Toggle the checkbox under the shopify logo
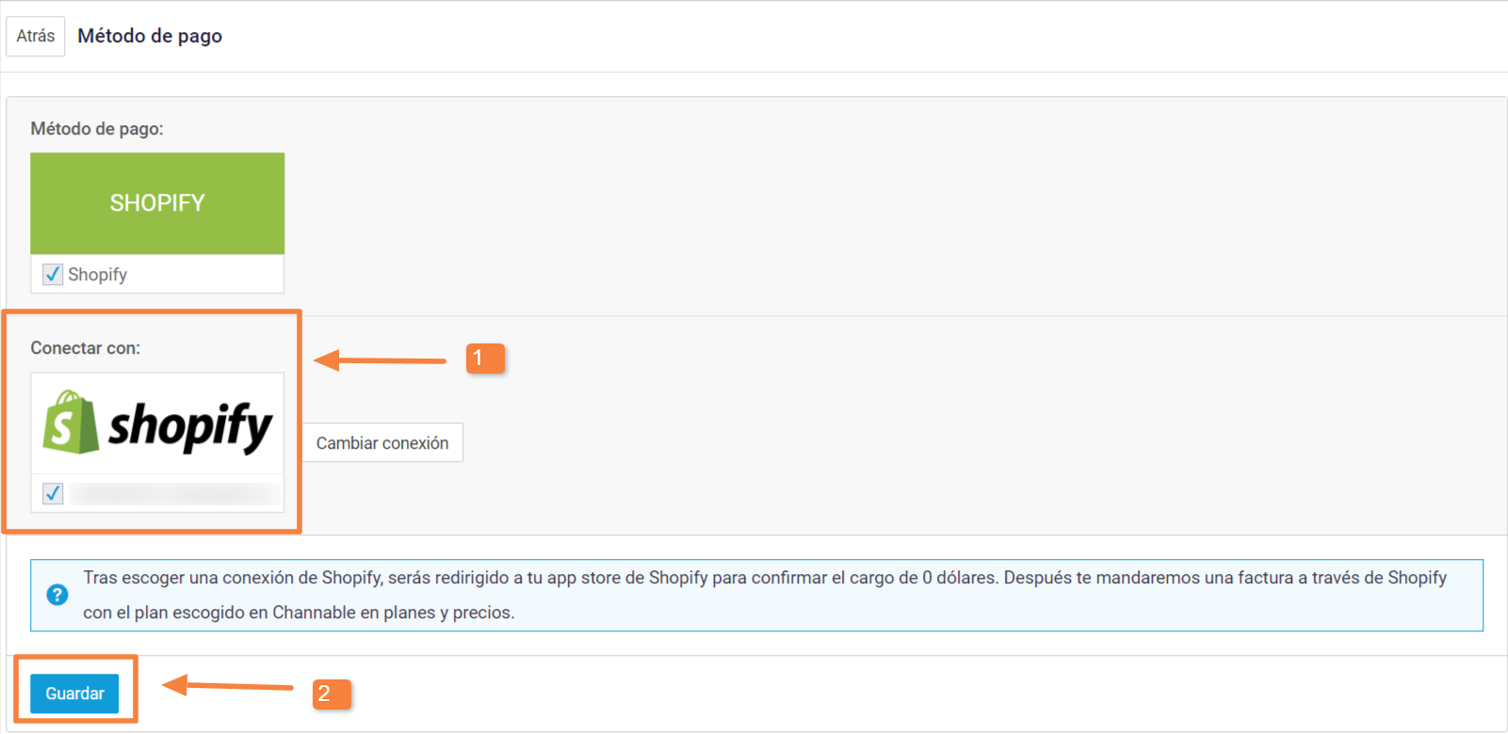Image resolution: width=1508 pixels, height=734 pixels. 53,493
